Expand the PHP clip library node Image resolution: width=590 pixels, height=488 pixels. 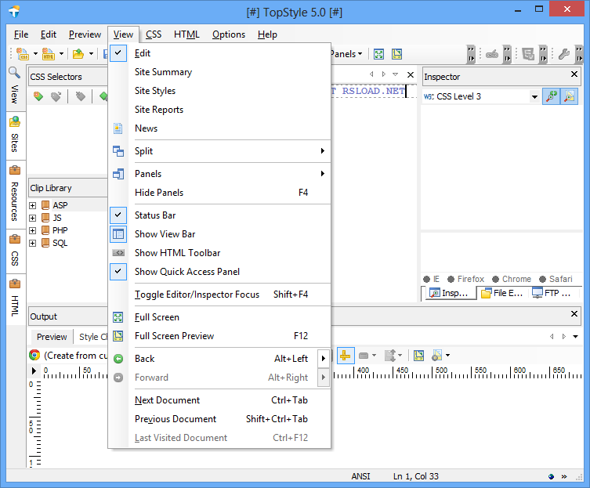[33, 230]
